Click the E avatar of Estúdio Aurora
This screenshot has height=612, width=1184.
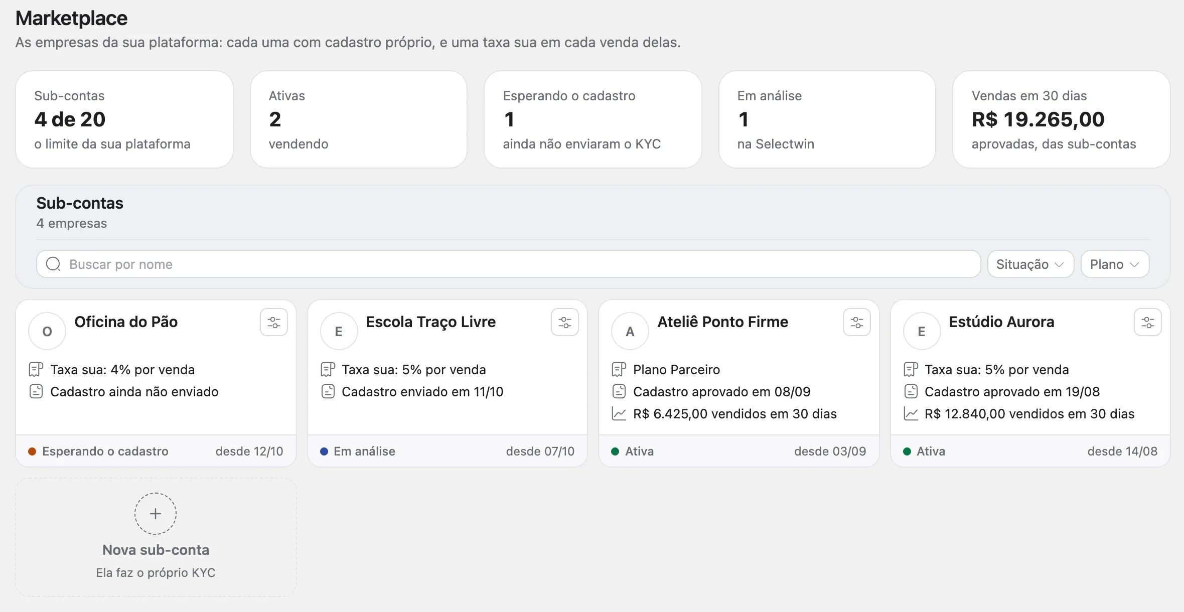[922, 331]
